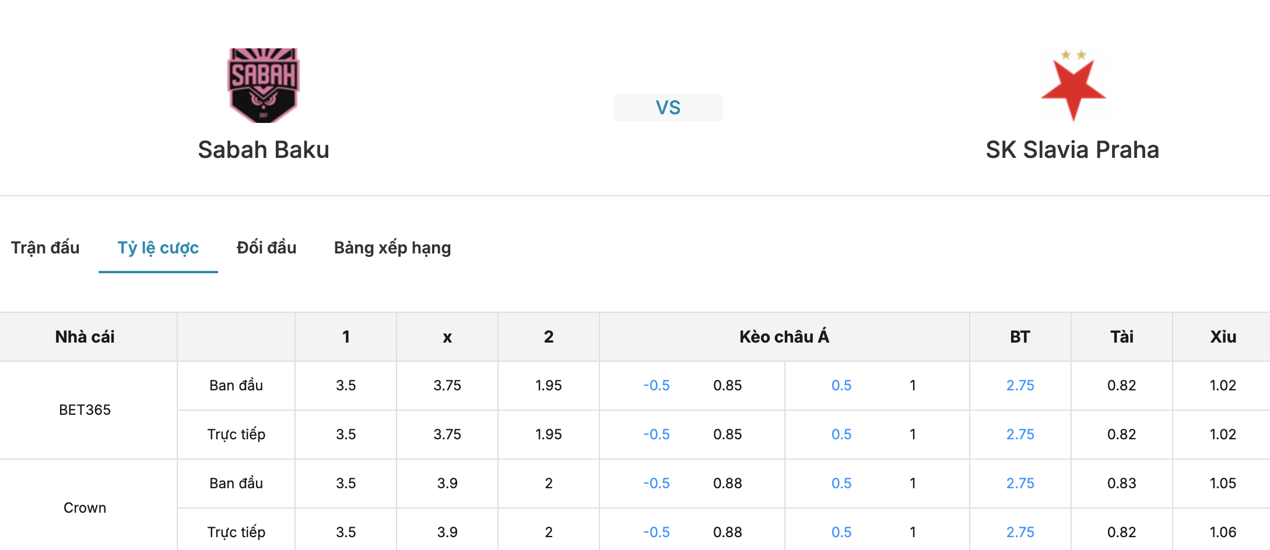This screenshot has width=1270, height=550.
Task: Click the Nhà cái column header
Action: pyautogui.click(x=85, y=337)
